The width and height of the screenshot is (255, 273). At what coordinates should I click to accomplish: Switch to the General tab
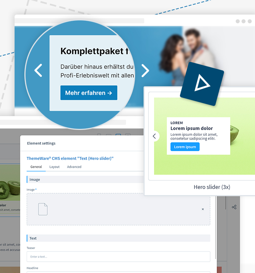pyautogui.click(x=36, y=167)
